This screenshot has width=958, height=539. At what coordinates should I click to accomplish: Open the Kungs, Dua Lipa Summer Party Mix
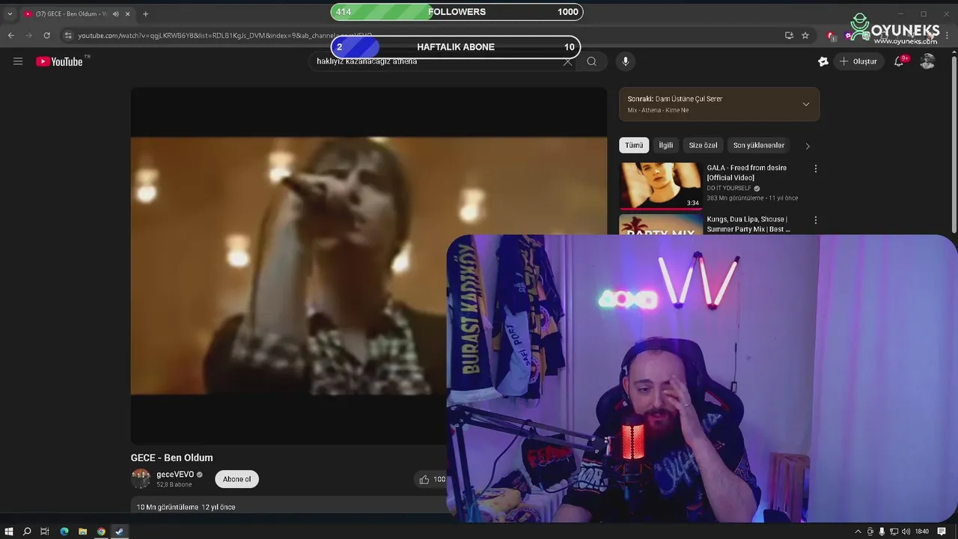tap(748, 224)
